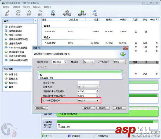161x139 pixels.
Task: Open the 帮助(H) menu
Action: tap(47, 7)
